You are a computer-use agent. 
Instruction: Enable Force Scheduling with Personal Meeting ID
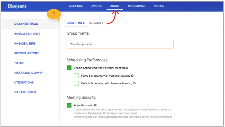[76, 75]
